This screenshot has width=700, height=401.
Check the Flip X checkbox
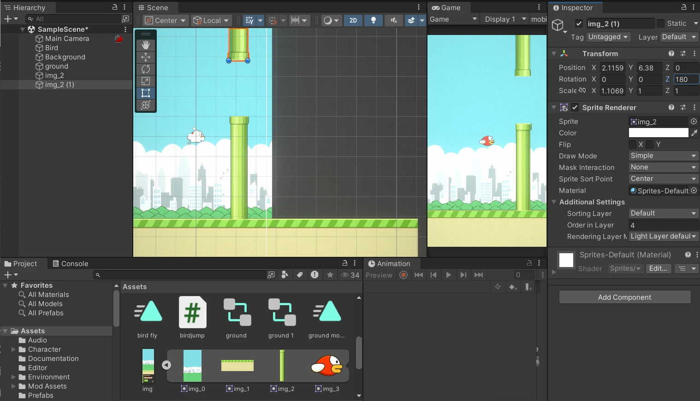[633, 145]
